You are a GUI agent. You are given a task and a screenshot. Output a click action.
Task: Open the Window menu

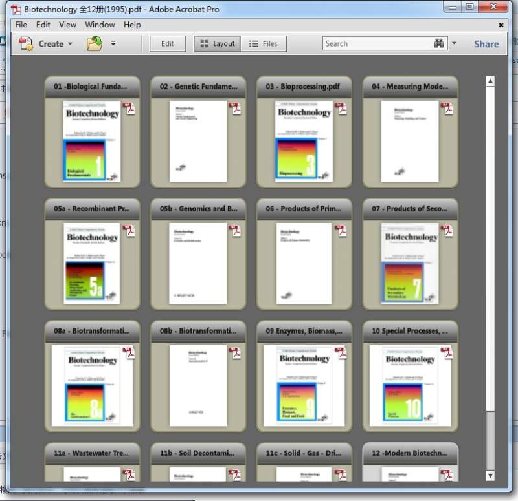pos(100,25)
